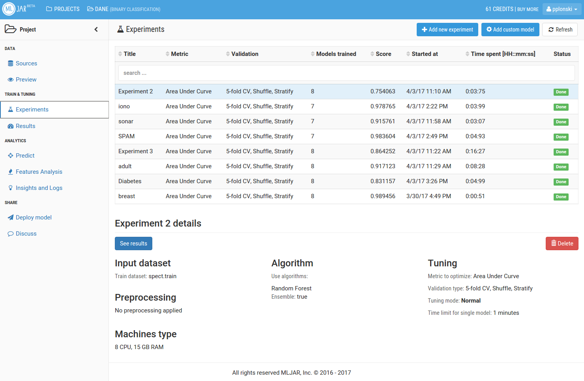Screen dimensions: 584x381
Task: Open the PROJECTS menu in top bar
Action: (x=63, y=9)
